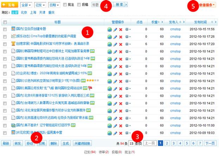Show the 待审 status list
The height and width of the screenshot is (156, 219).
[x=104, y=152]
